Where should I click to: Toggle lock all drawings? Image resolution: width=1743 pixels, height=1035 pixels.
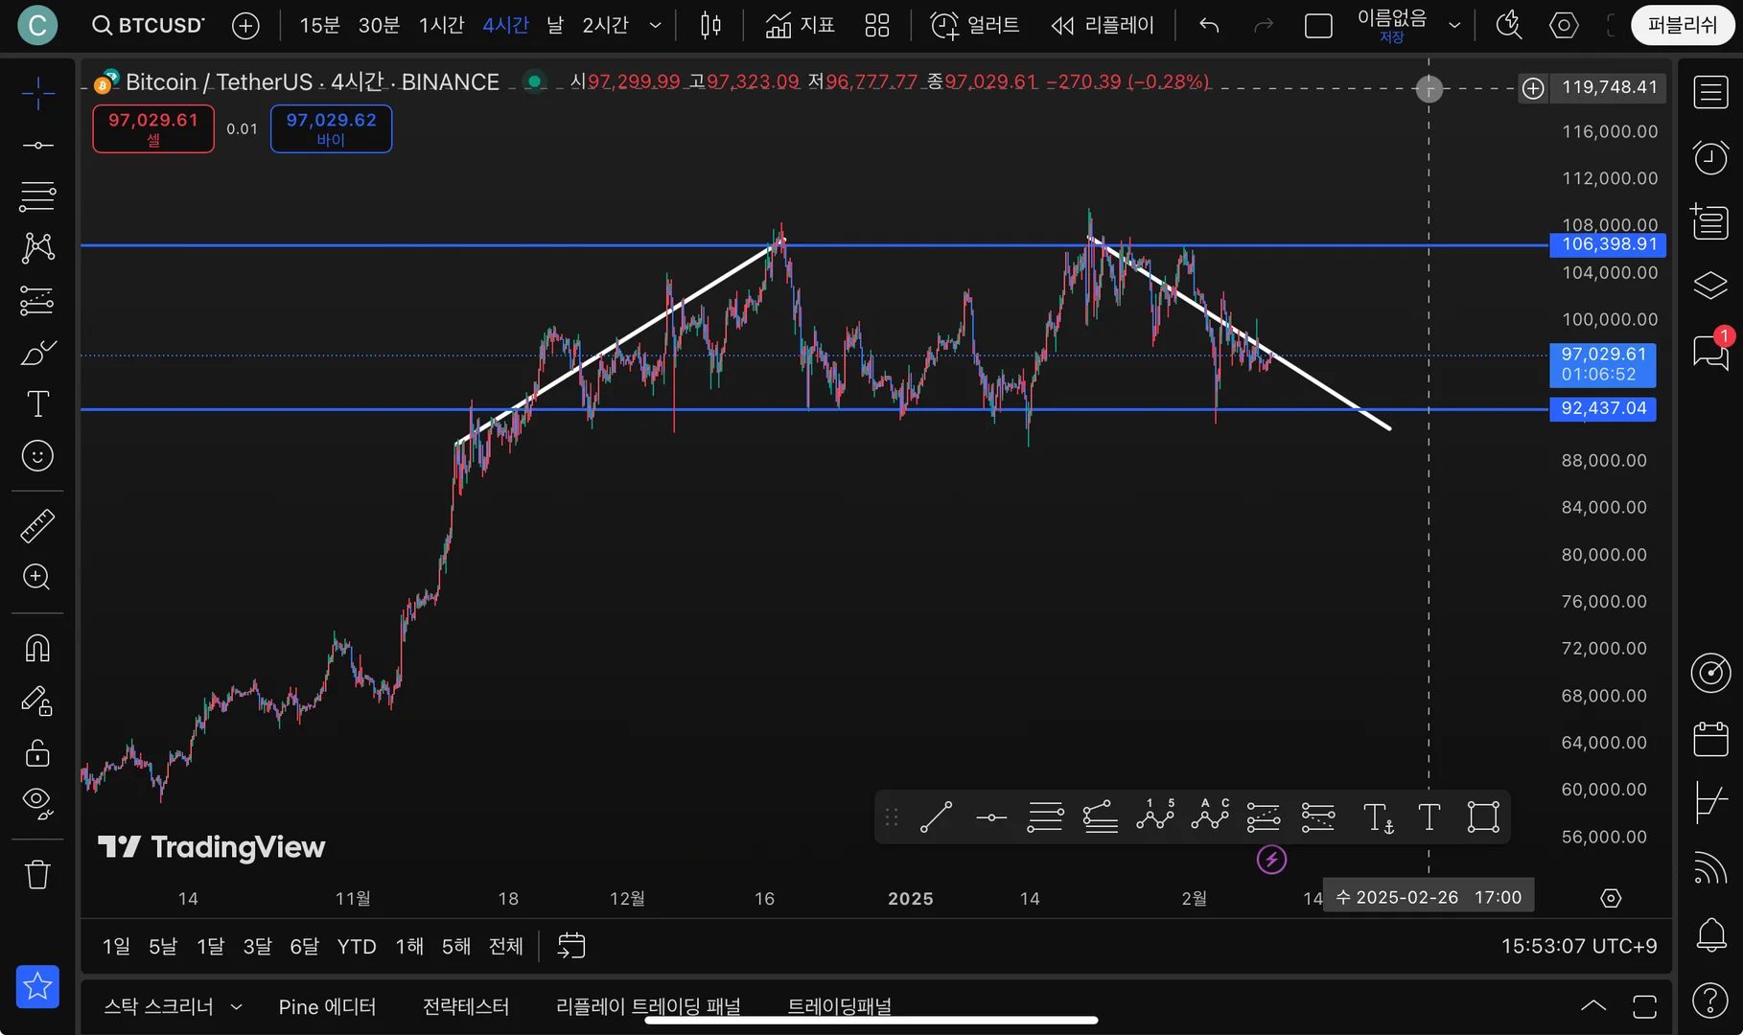pos(37,753)
